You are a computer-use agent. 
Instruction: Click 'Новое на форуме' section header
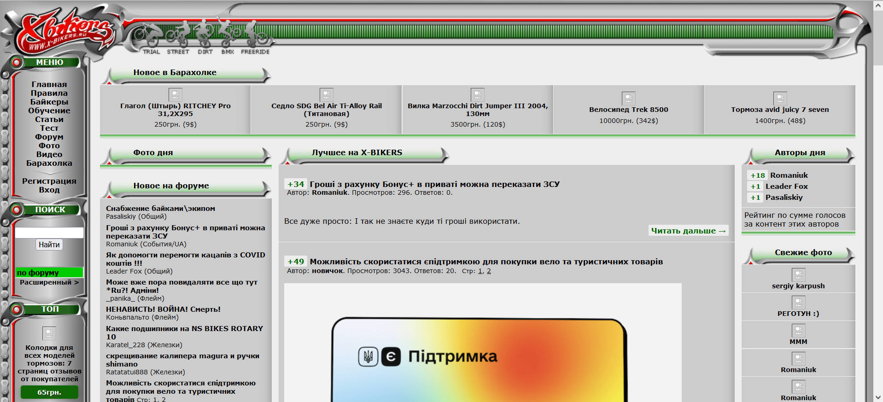click(x=171, y=186)
